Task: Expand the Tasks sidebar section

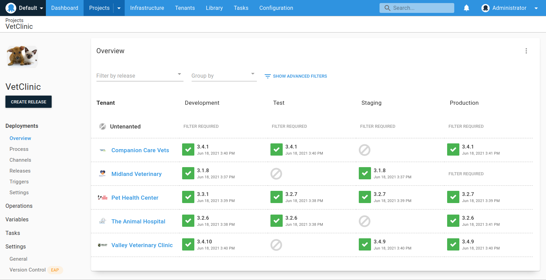Action: point(13,233)
